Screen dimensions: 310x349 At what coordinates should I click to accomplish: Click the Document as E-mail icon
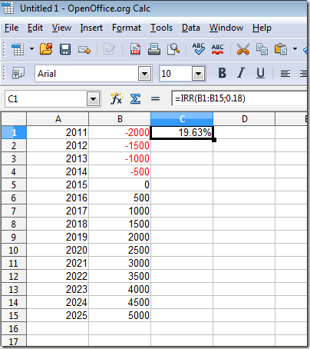coord(84,49)
